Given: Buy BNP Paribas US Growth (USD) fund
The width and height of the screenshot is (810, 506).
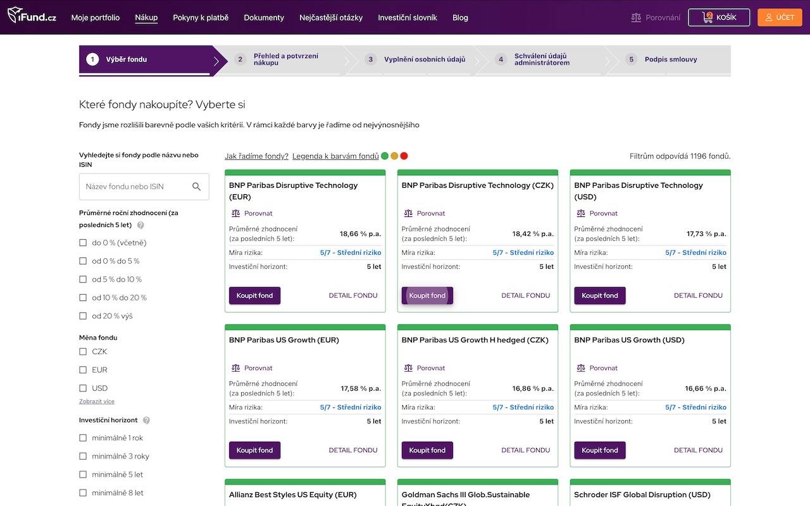Looking at the screenshot, I should coord(600,450).
